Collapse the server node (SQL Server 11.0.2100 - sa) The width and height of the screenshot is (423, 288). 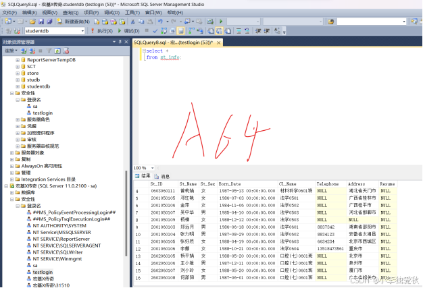pos(6,186)
